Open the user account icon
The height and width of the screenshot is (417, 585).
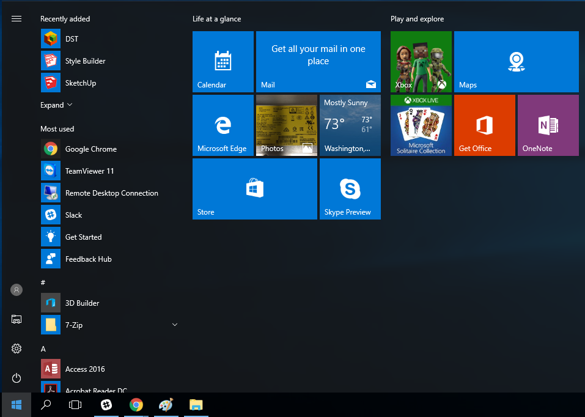coord(17,290)
